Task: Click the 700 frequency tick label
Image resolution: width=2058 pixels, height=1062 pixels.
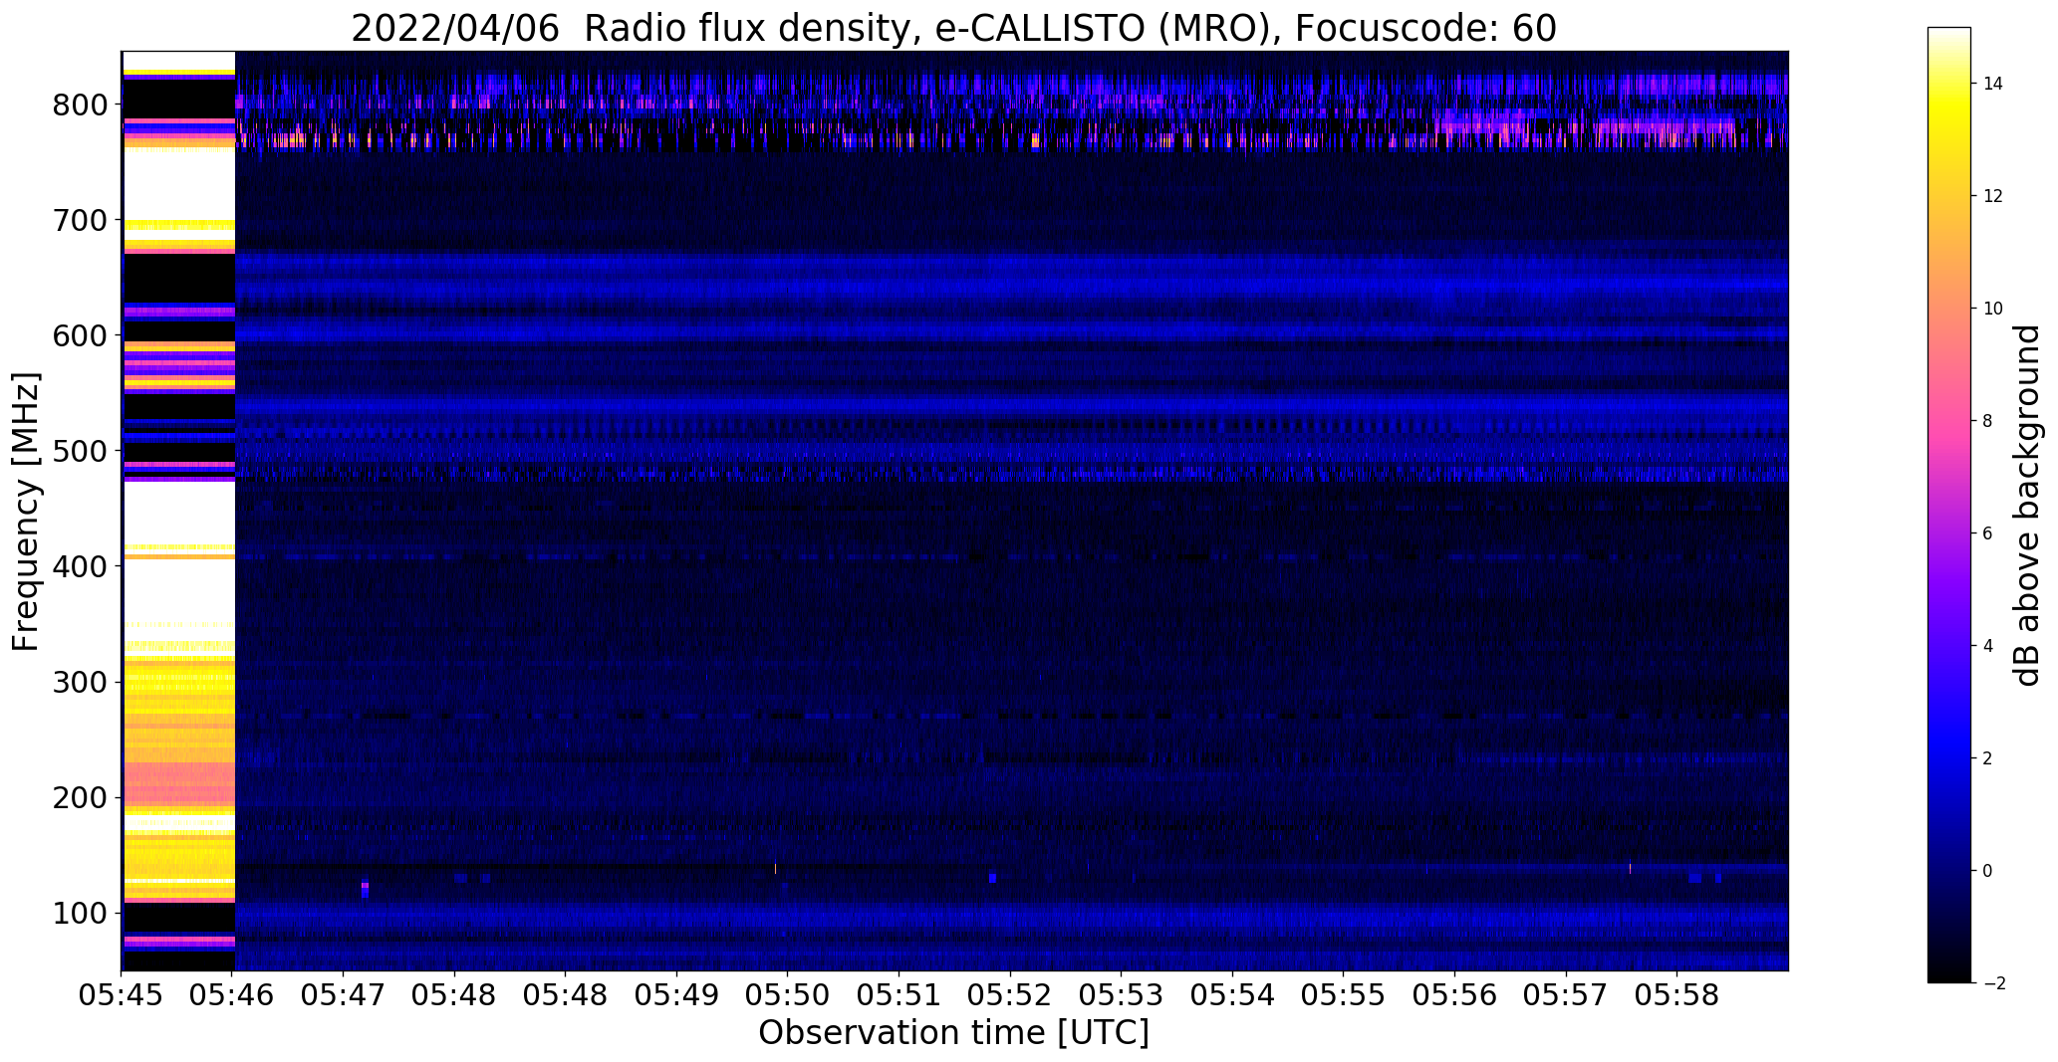Action: (x=80, y=220)
